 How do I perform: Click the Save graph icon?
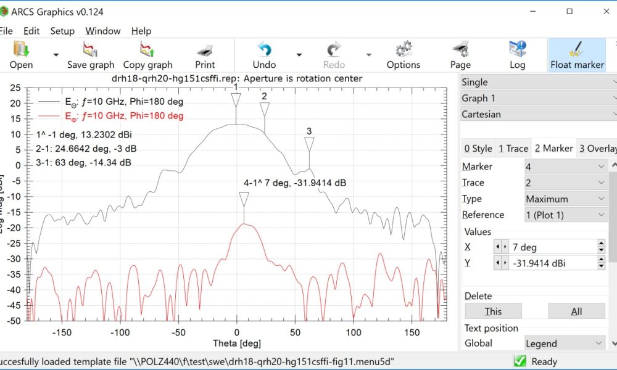click(x=91, y=49)
